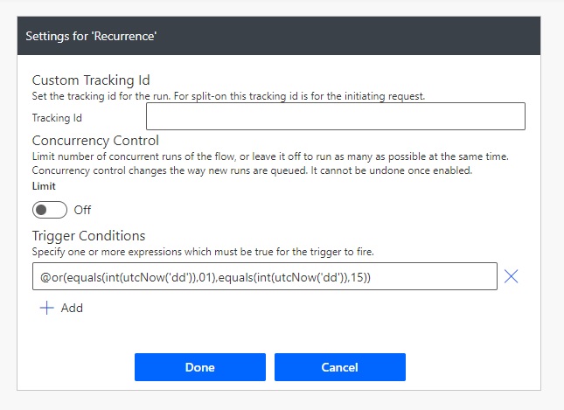Viewport: 564px width, 410px height.
Task: Delete the trigger condition with the X icon
Action: coord(512,276)
